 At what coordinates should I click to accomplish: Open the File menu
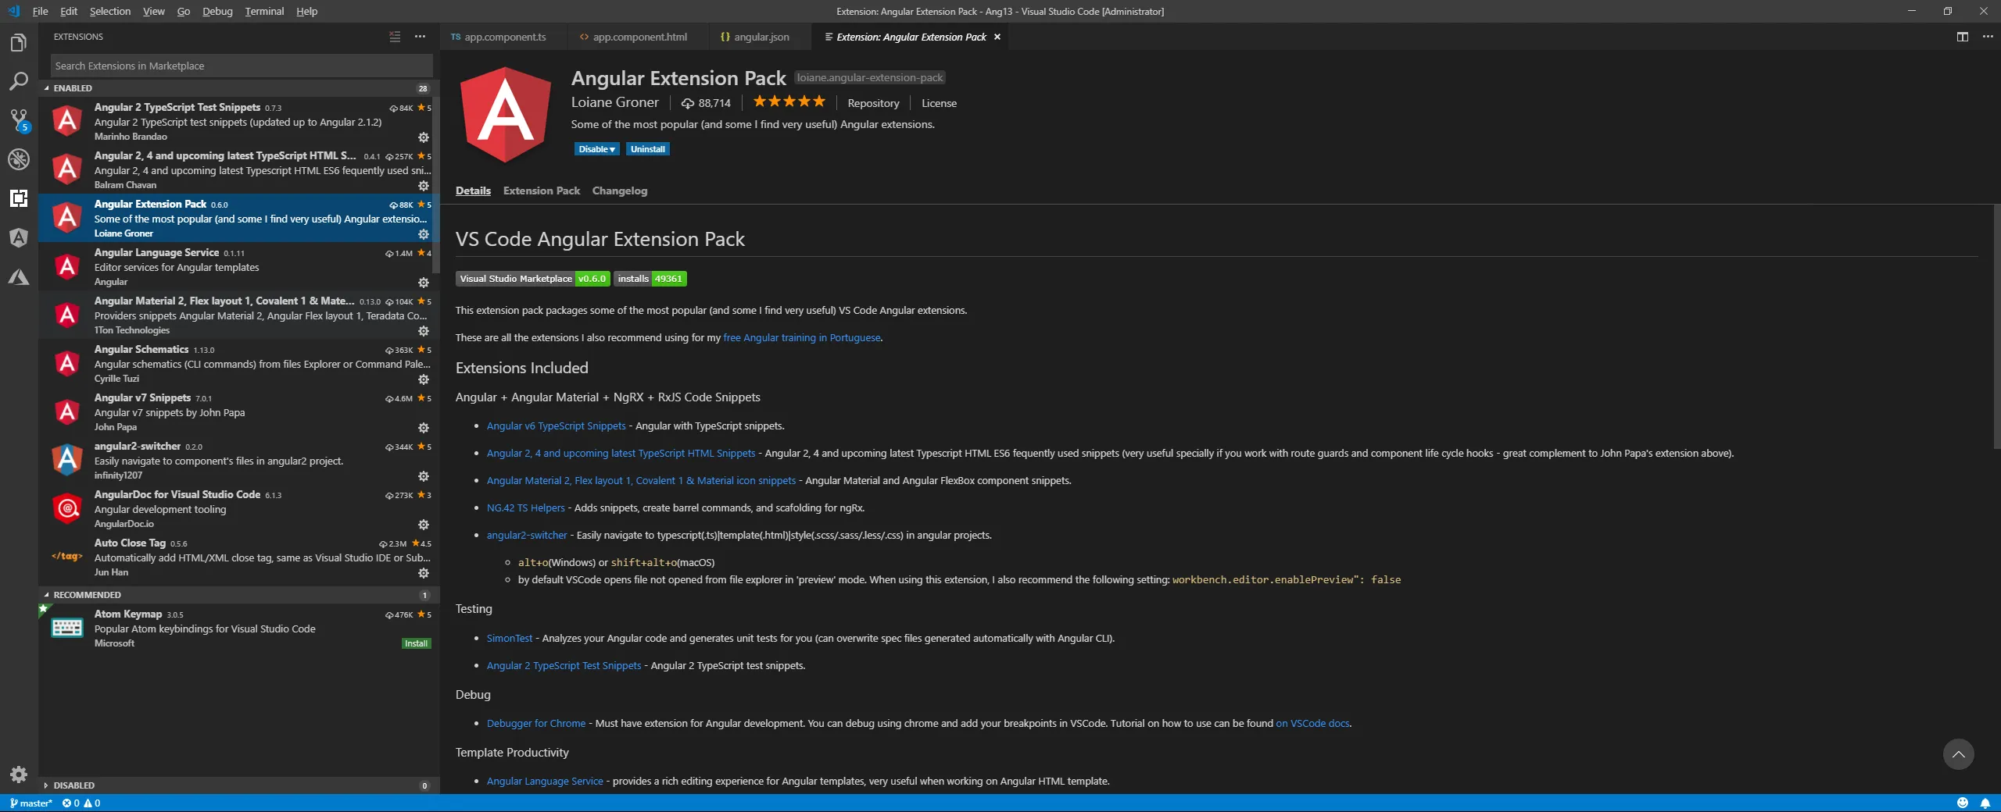41,11
